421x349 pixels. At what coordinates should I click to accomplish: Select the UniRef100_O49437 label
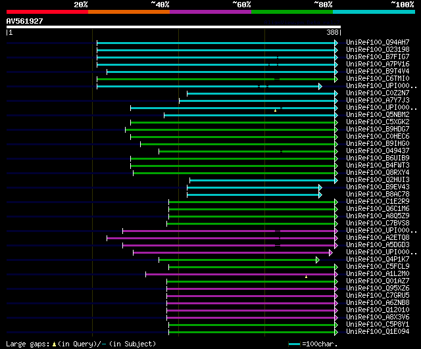pyautogui.click(x=378, y=151)
